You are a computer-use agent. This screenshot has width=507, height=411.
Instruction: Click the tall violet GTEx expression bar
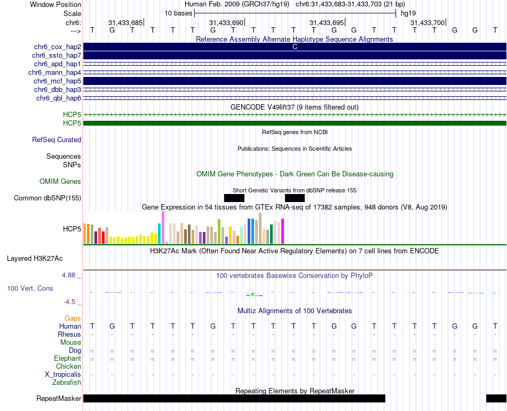click(x=163, y=227)
